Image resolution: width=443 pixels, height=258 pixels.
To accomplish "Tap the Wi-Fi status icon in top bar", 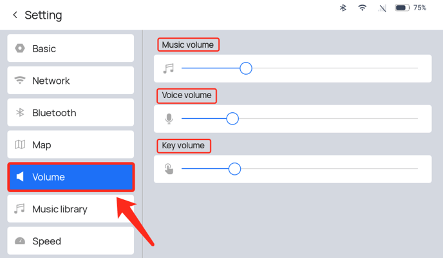I will 363,8.
